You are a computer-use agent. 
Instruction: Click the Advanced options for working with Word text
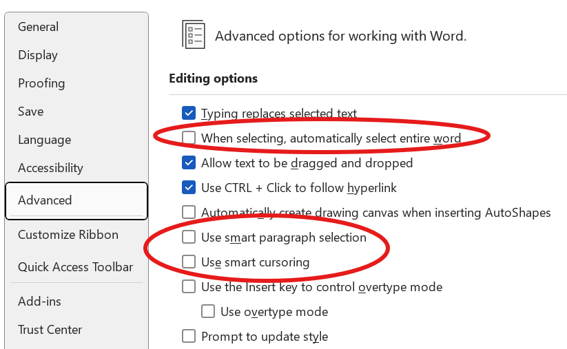[x=340, y=36]
